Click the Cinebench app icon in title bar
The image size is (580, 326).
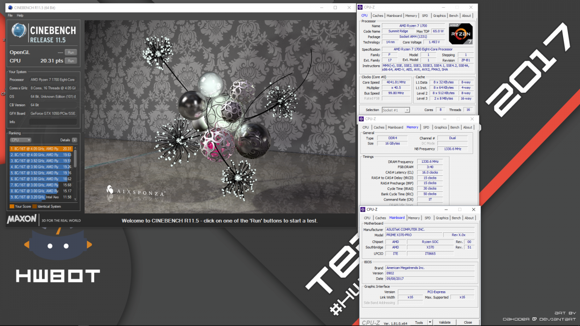[x=10, y=8]
